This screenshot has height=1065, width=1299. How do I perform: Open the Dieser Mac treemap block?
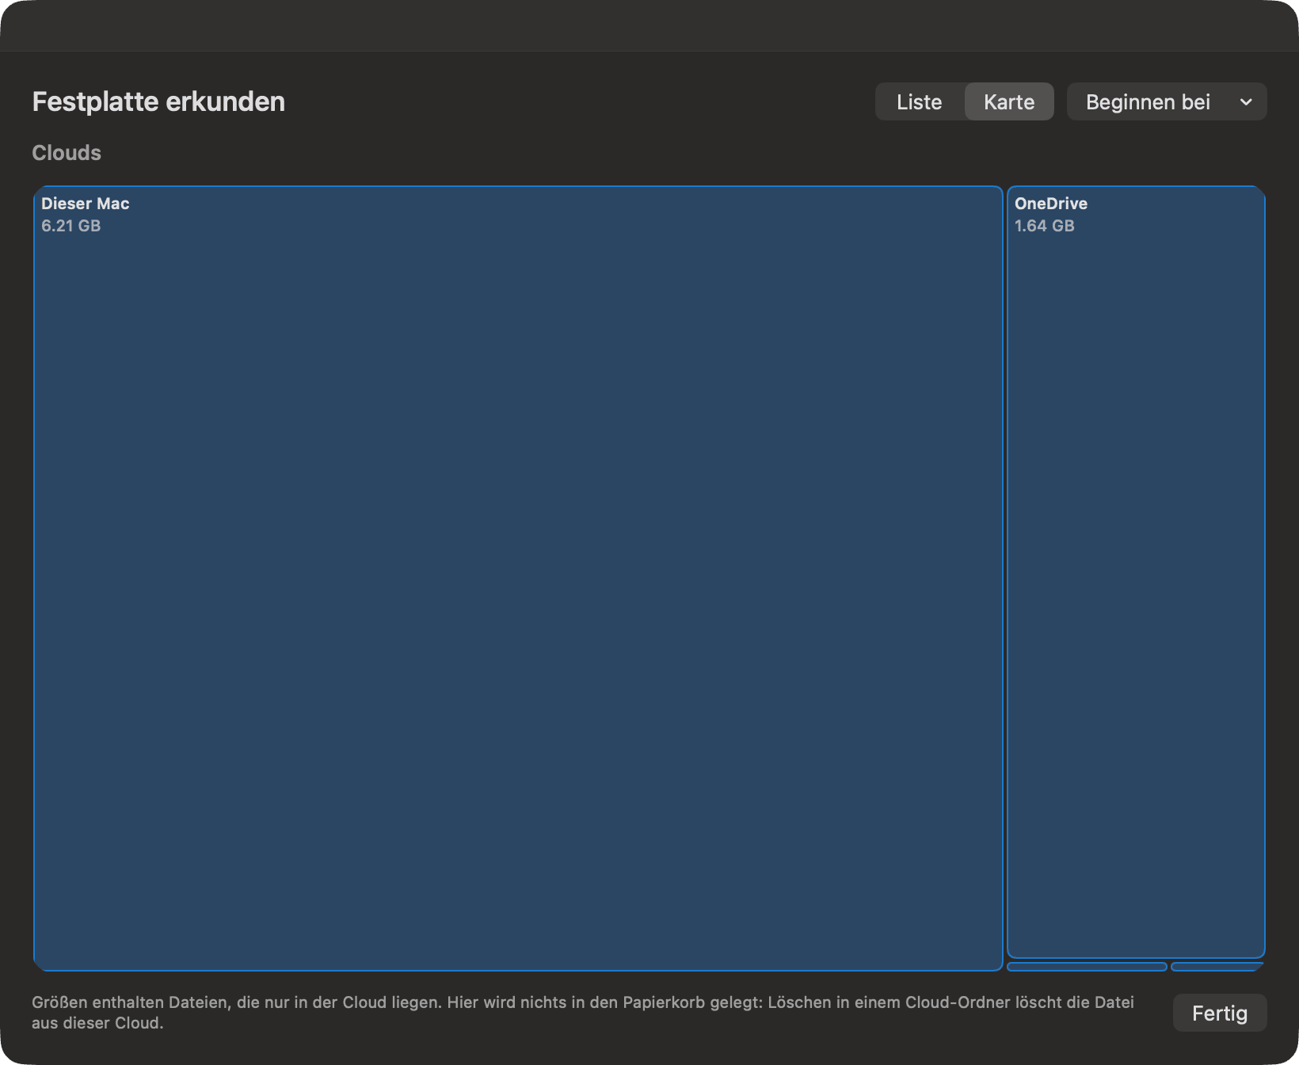518,578
